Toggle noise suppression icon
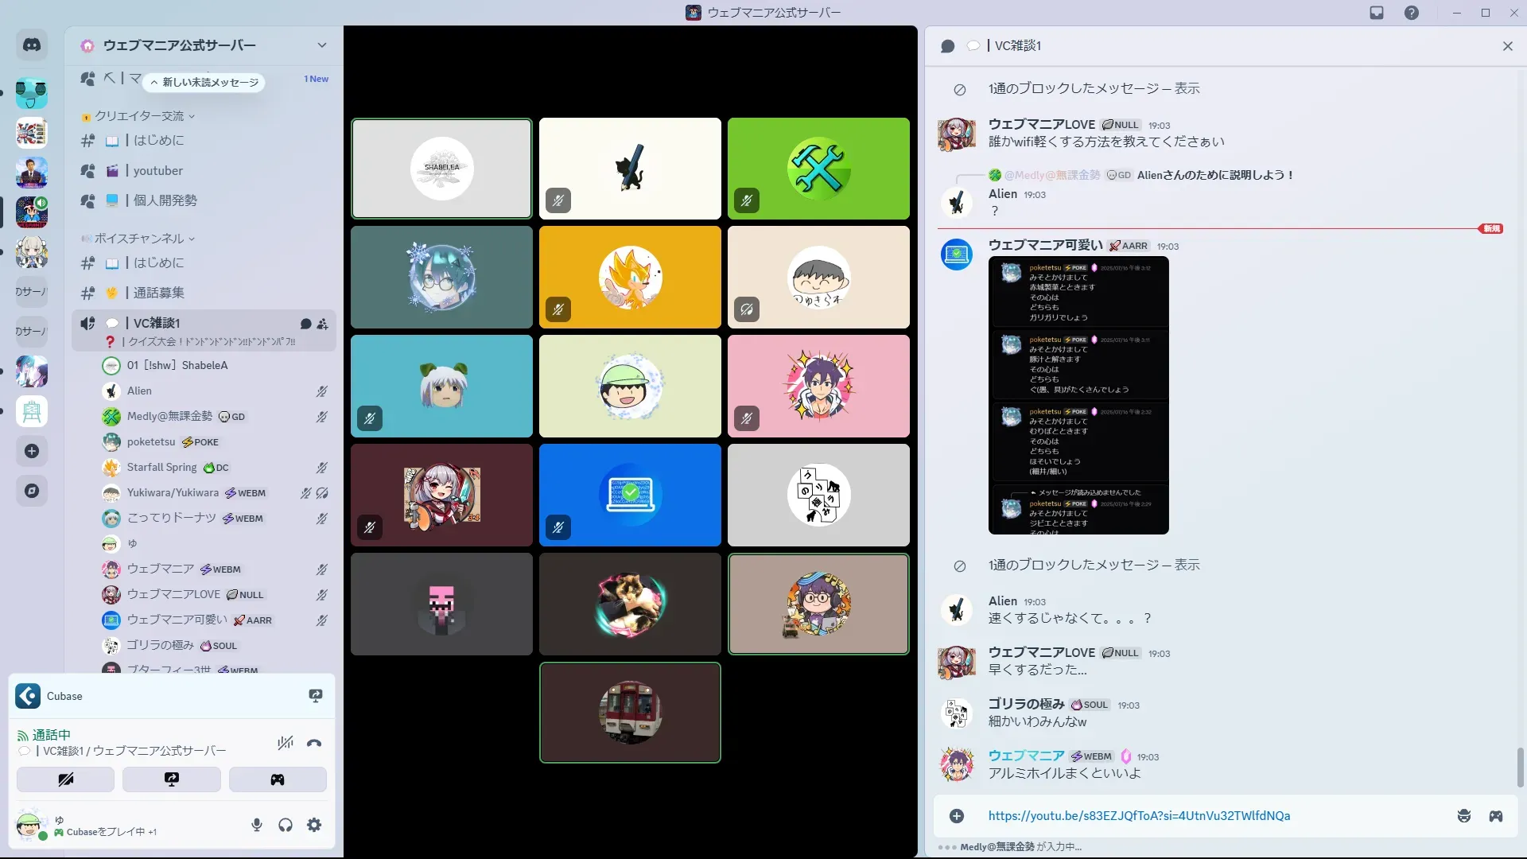The height and width of the screenshot is (859, 1527). pos(285,744)
